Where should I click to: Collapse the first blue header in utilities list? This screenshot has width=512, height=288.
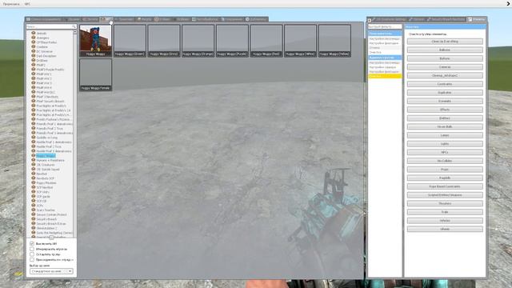pos(385,34)
